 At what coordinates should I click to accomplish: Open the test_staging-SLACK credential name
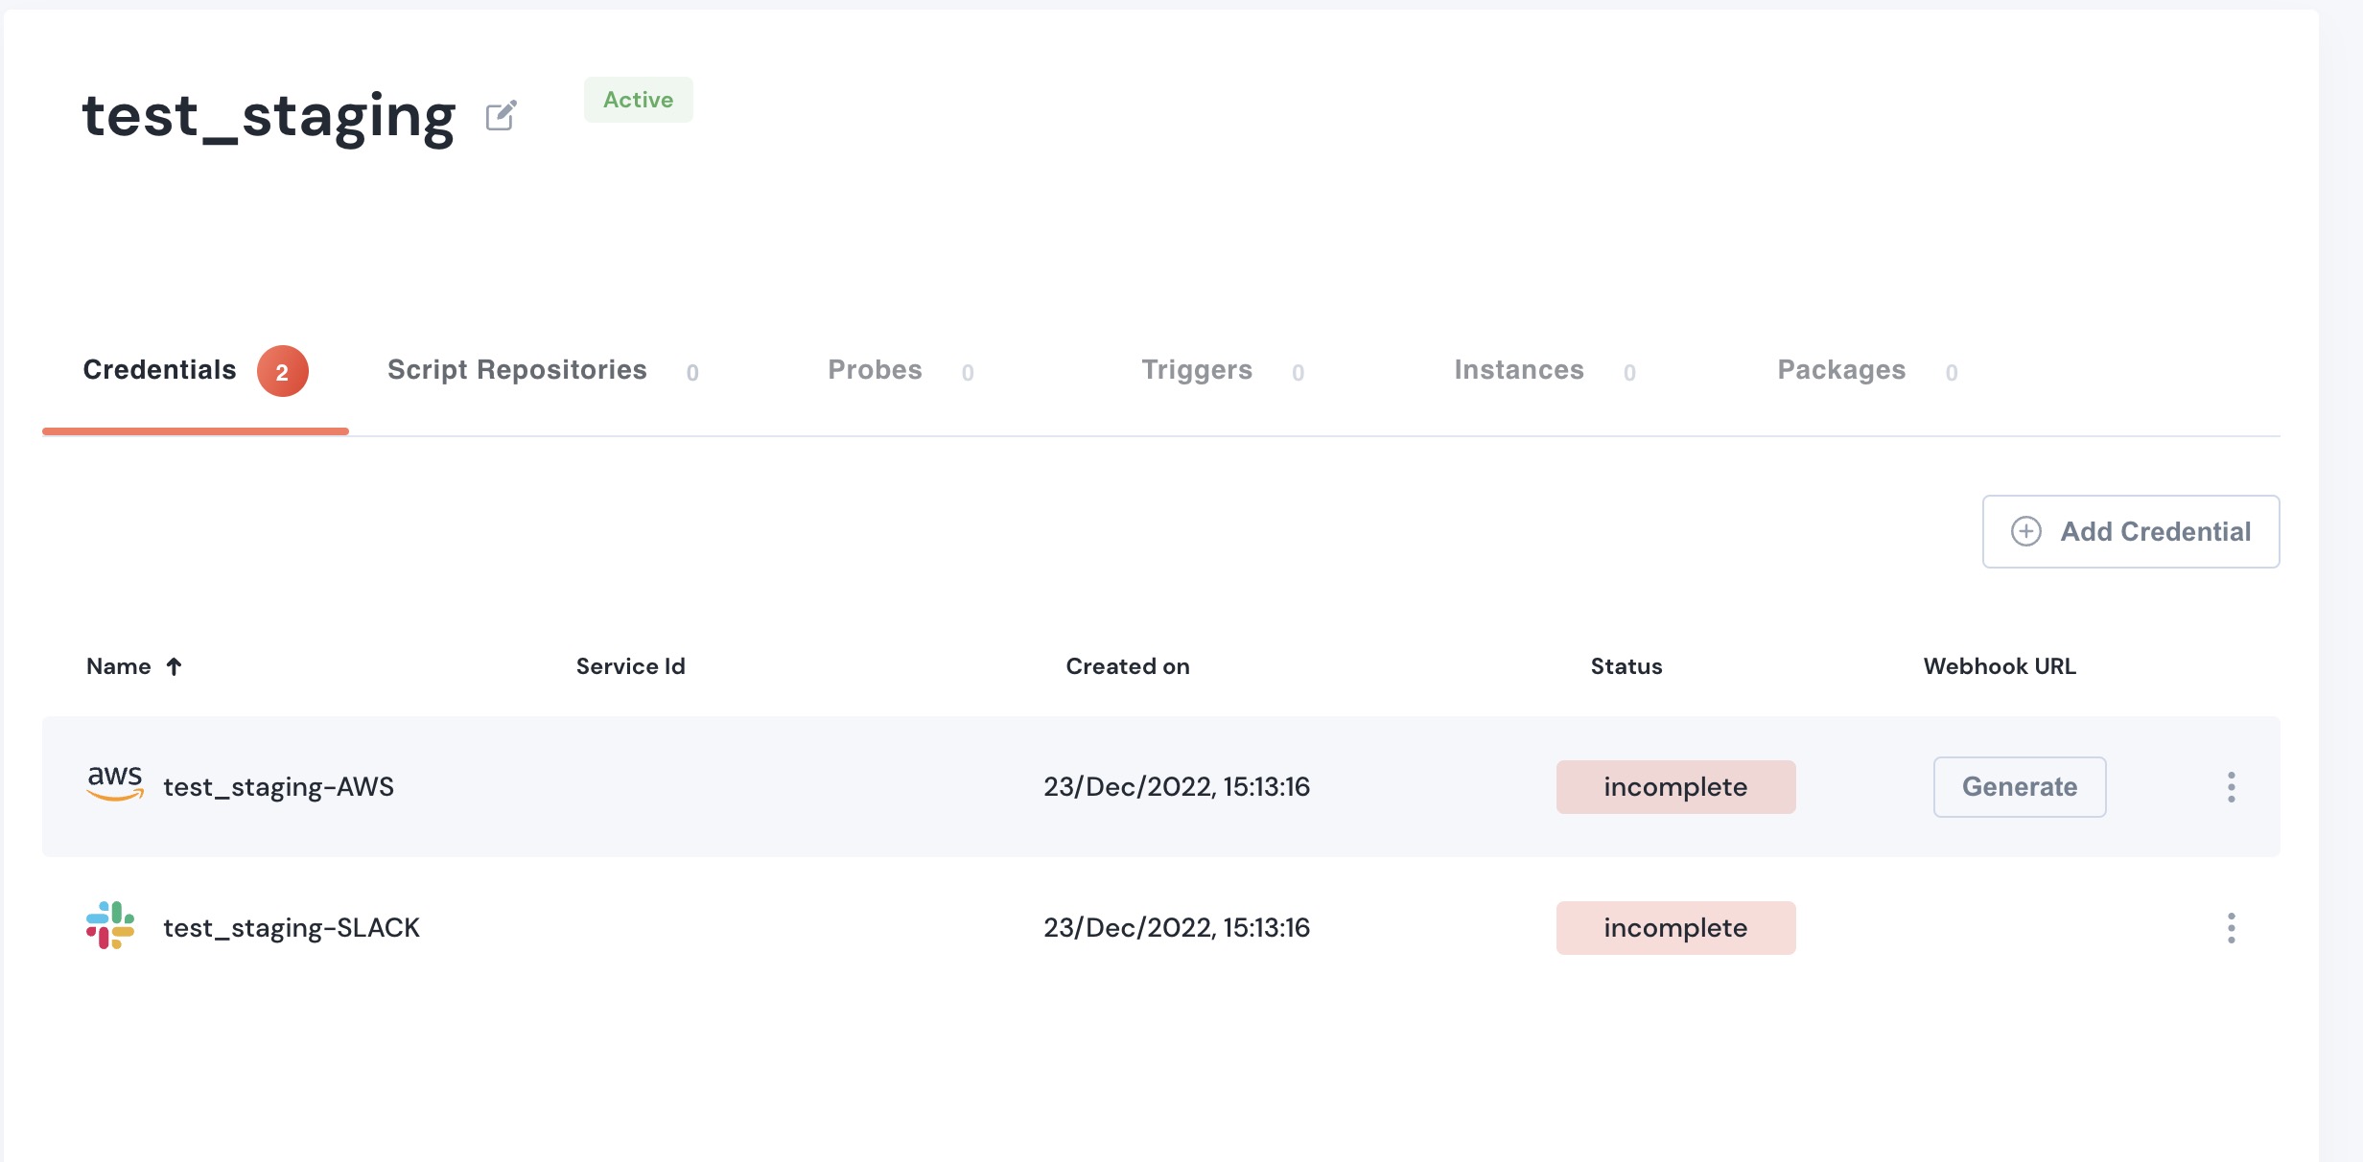pos(292,928)
